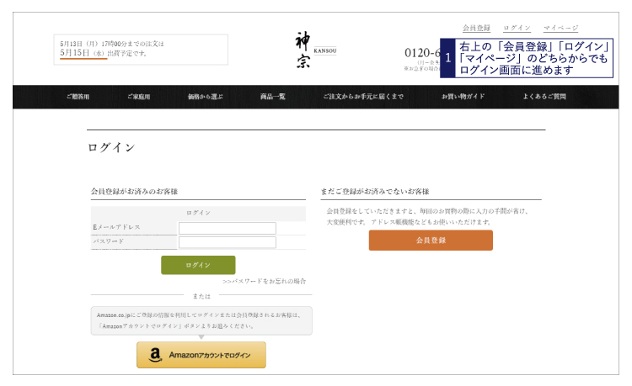Screen dimensions: 632x386
Task: Focus the Eメールアドレス input field
Action: pos(227,228)
